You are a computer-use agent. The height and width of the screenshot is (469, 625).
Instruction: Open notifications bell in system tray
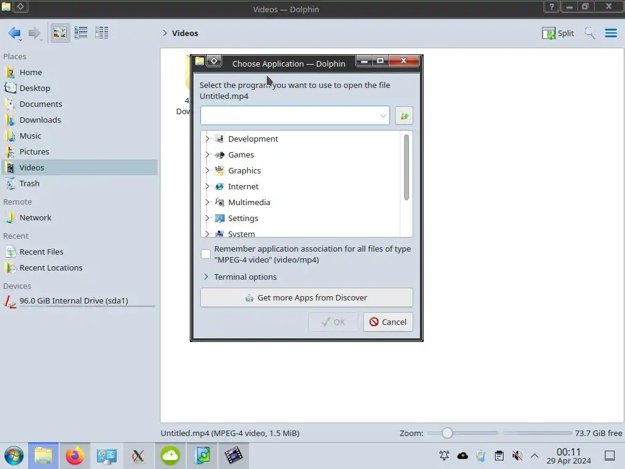pos(444,456)
